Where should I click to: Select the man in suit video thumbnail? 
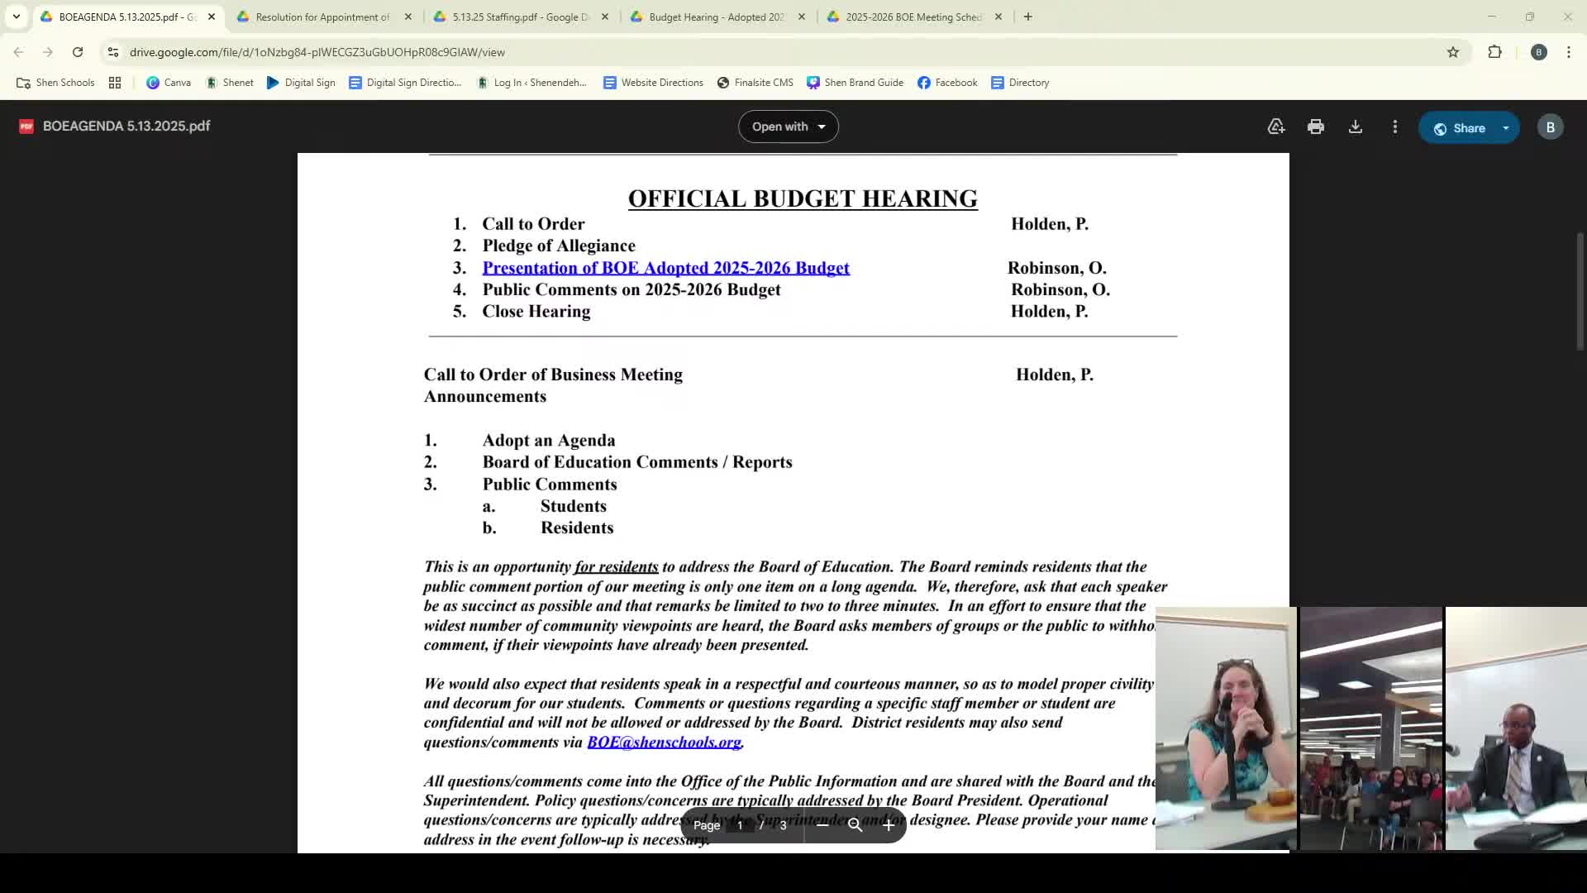1516,728
